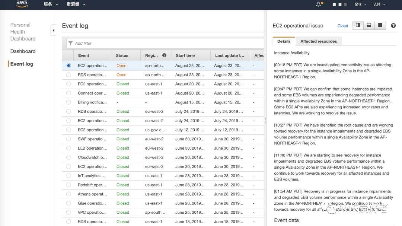This screenshot has width=402, height=226.
Task: Click the June 25, 2019 start time cell
Action: click(190, 212)
